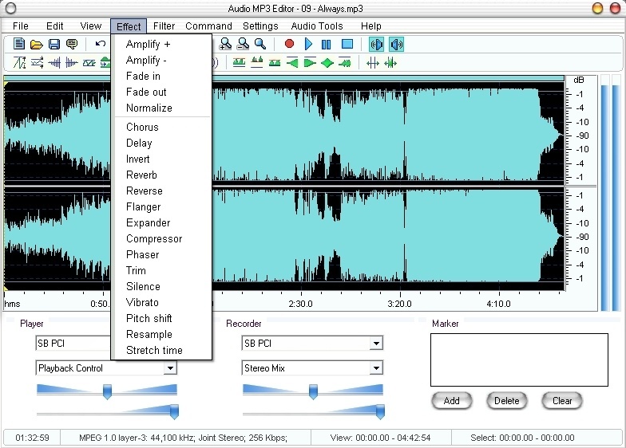This screenshot has width=626, height=448.
Task: Open a file with the folder icon
Action: click(37, 44)
